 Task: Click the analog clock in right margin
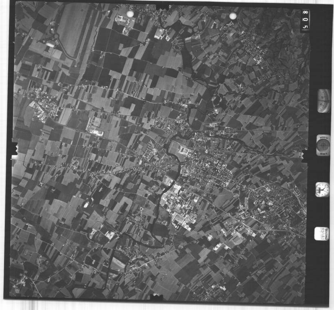click(x=322, y=190)
